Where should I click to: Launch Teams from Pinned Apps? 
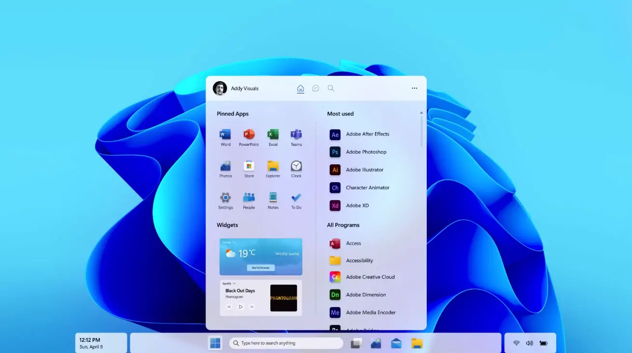(296, 137)
